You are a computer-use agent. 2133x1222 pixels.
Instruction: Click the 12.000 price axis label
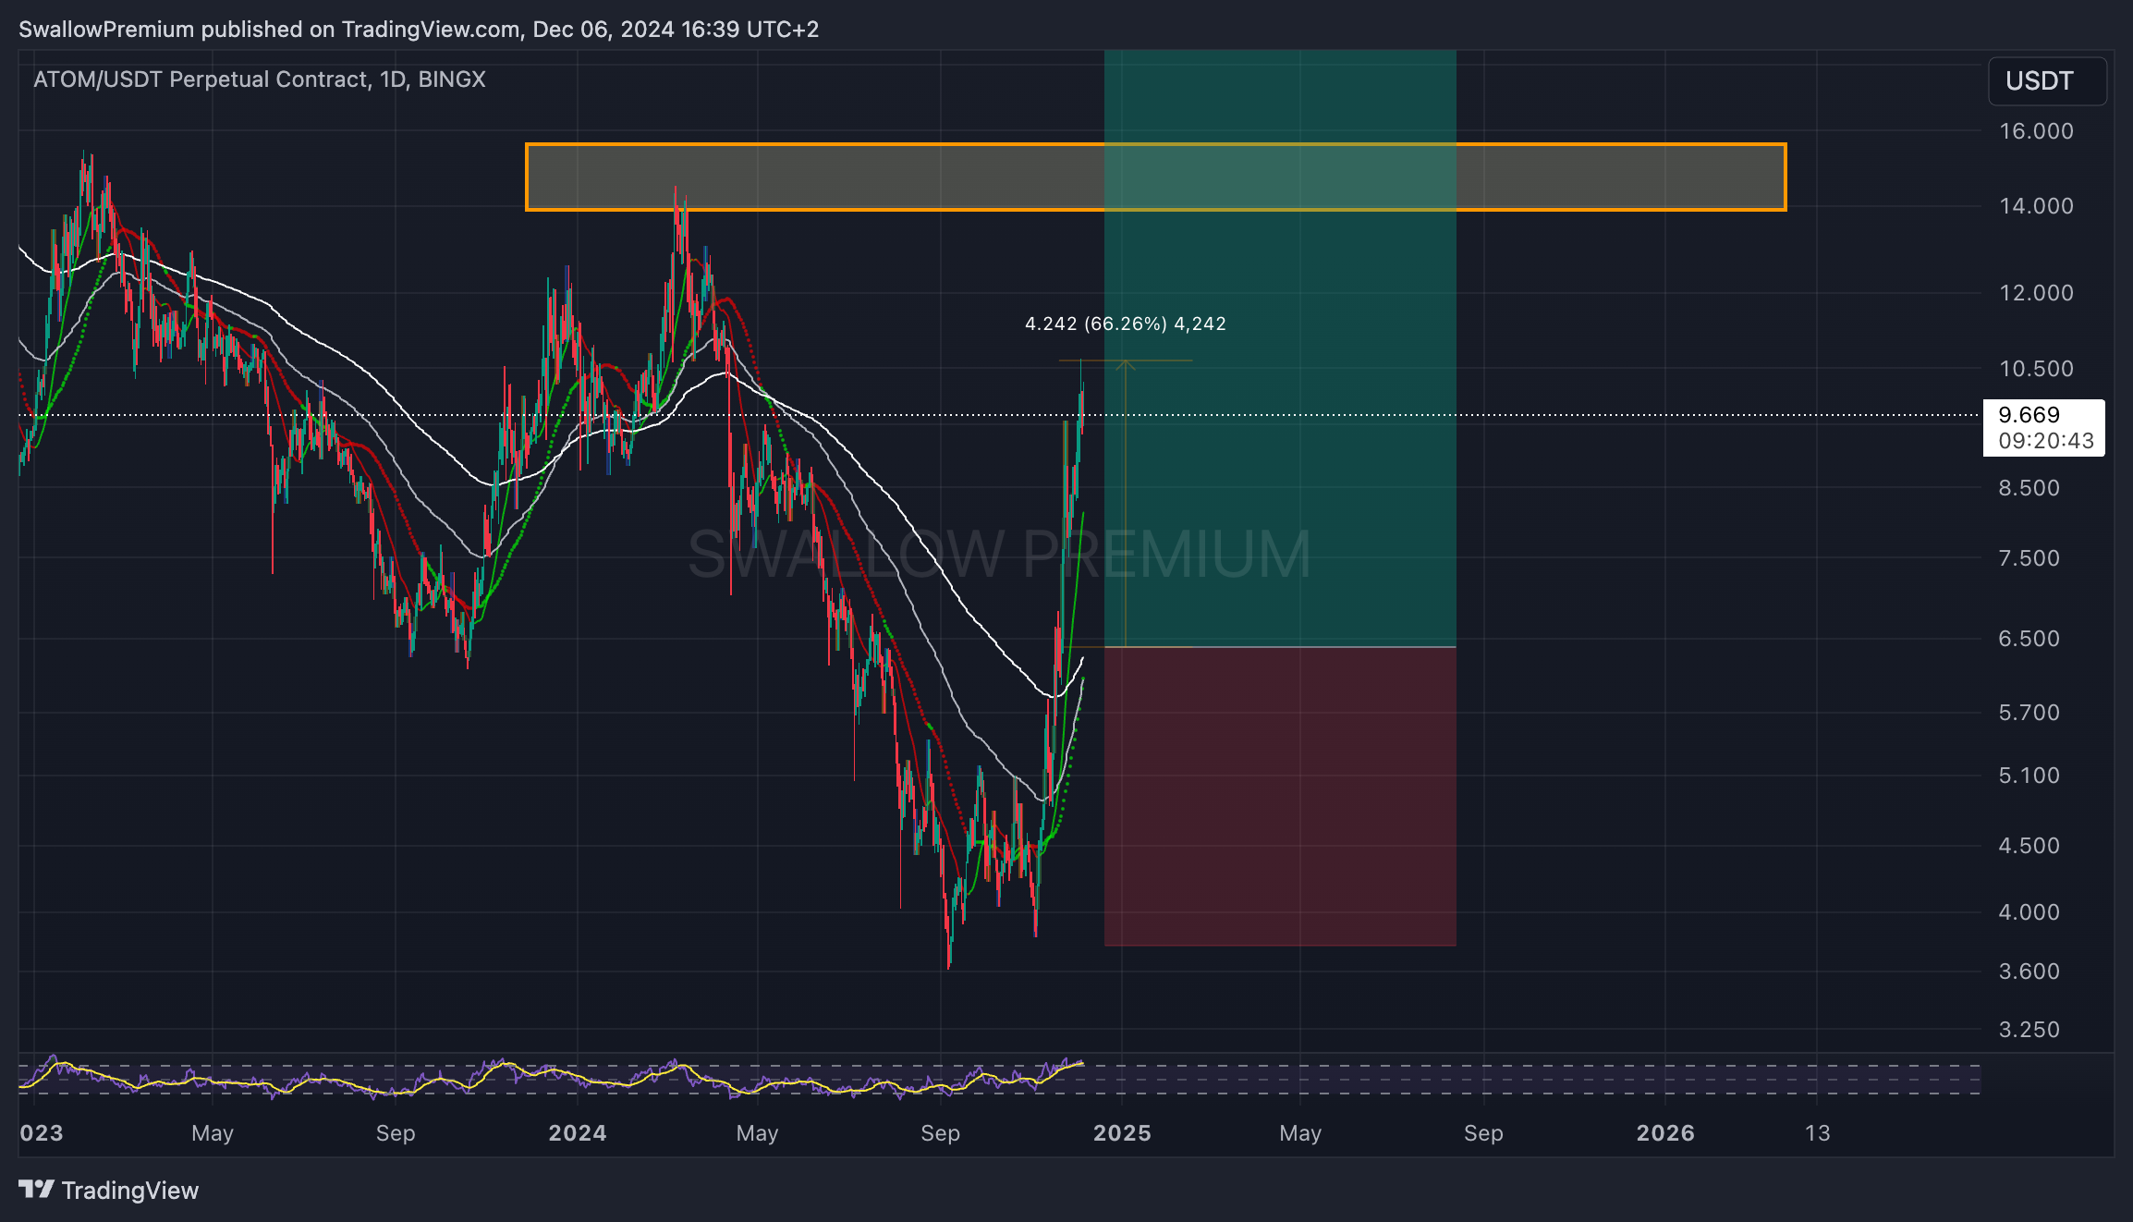pyautogui.click(x=2036, y=293)
